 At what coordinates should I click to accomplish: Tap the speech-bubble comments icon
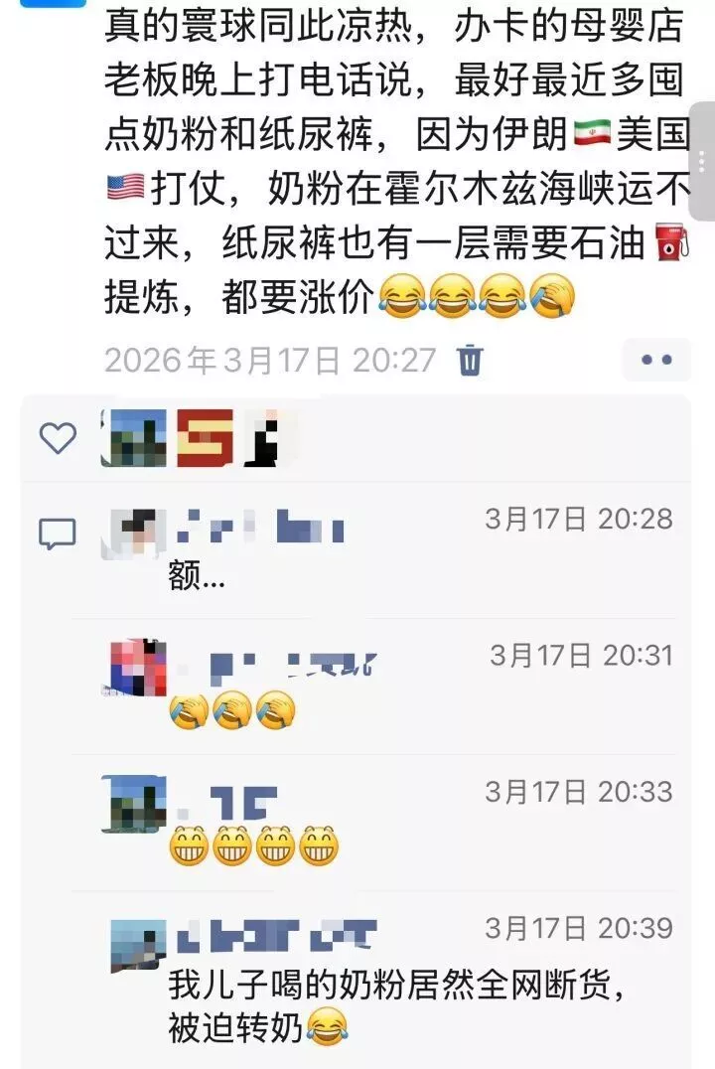[x=58, y=534]
